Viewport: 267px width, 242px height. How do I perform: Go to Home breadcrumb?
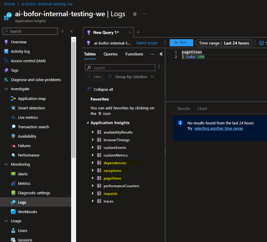(9, 4)
